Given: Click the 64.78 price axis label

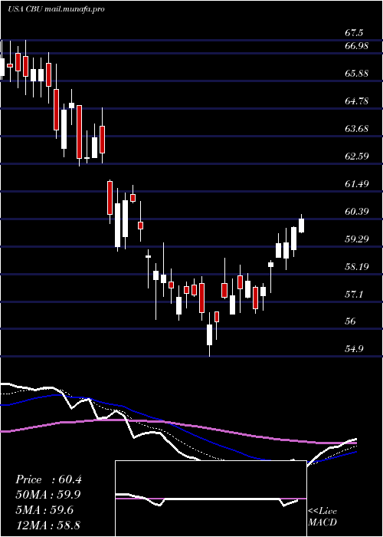Looking at the screenshot, I should 356,101.
